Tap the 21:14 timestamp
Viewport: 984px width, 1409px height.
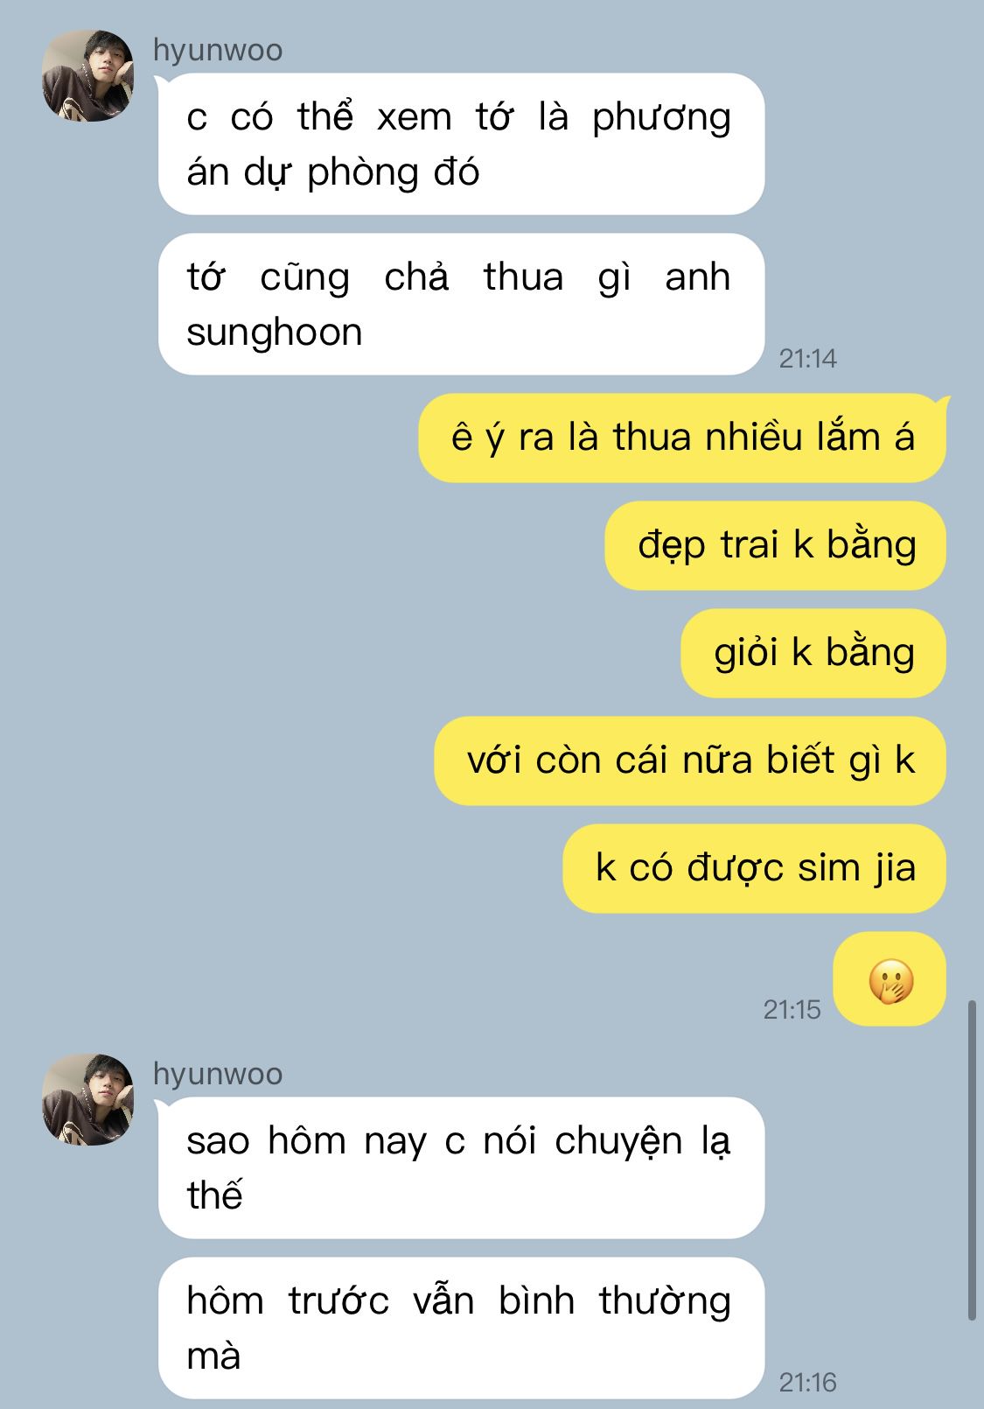(x=808, y=359)
